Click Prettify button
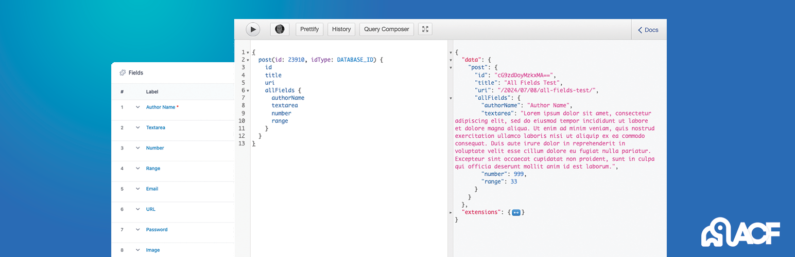The height and width of the screenshot is (257, 795). (309, 29)
